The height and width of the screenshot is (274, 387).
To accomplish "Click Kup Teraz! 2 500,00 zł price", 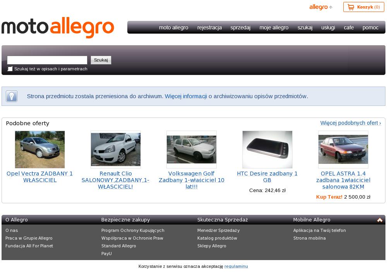I will click(343, 197).
